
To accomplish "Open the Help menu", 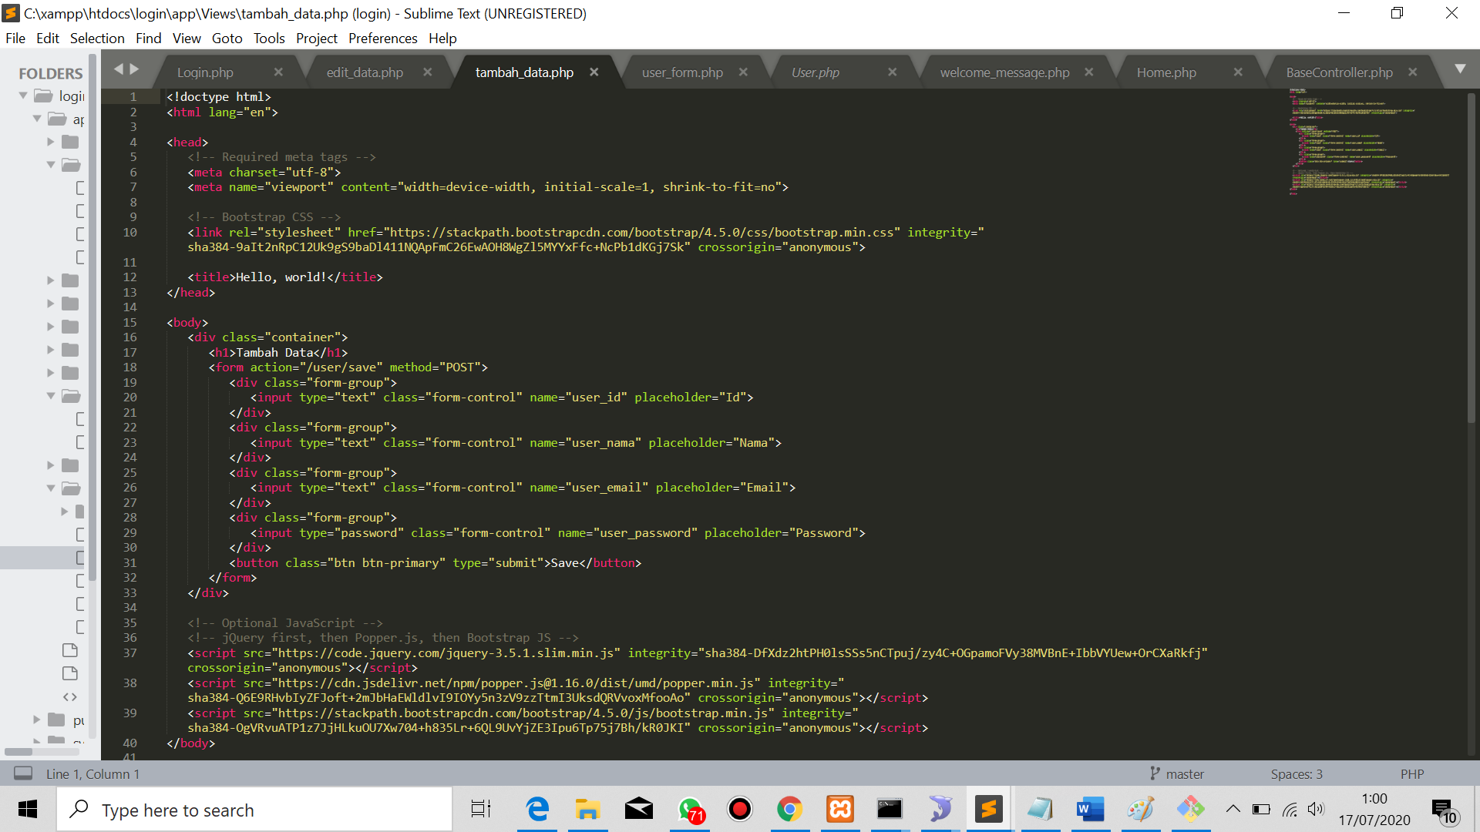I will [x=442, y=39].
